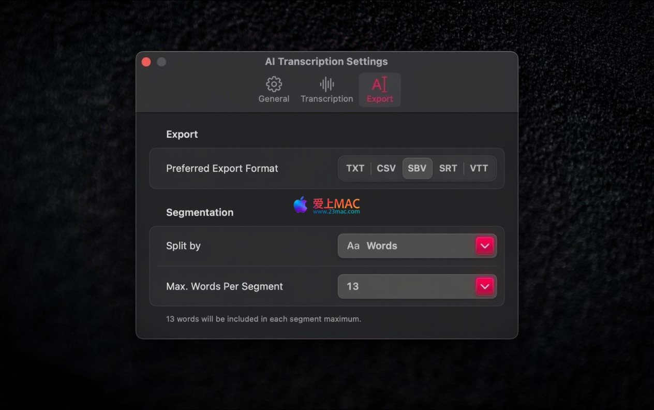The image size is (654, 410).
Task: Switch to the General tab label
Action: coord(274,99)
